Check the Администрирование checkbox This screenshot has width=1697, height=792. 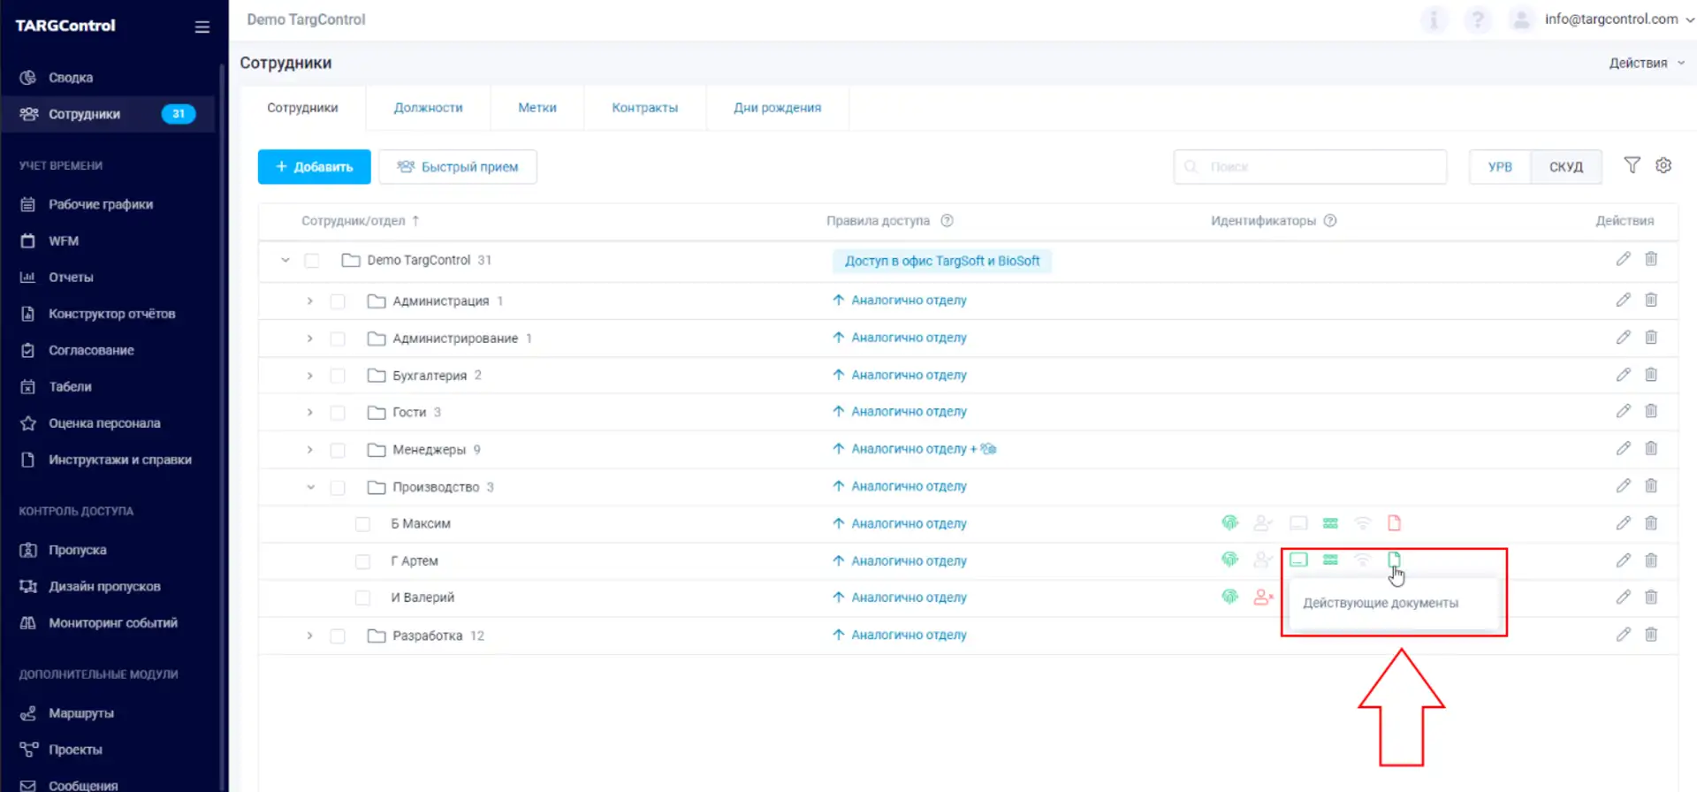coord(337,339)
